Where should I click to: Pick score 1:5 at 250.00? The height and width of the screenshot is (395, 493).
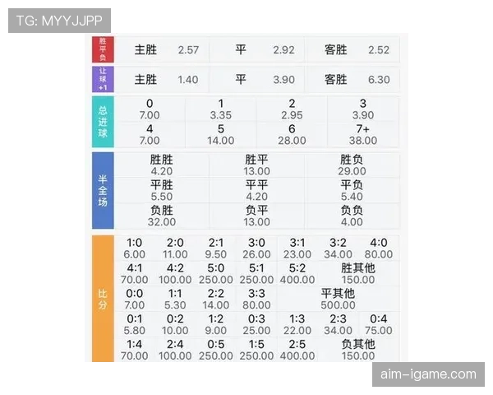tap(256, 350)
